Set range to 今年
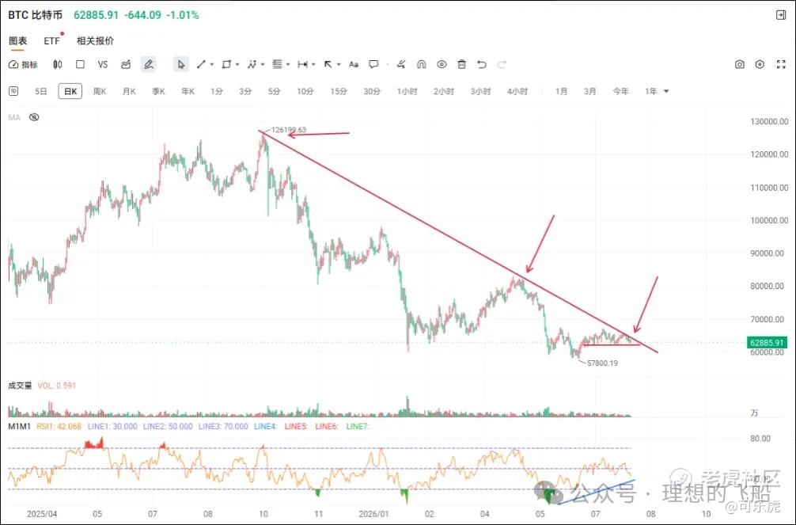 [x=620, y=92]
